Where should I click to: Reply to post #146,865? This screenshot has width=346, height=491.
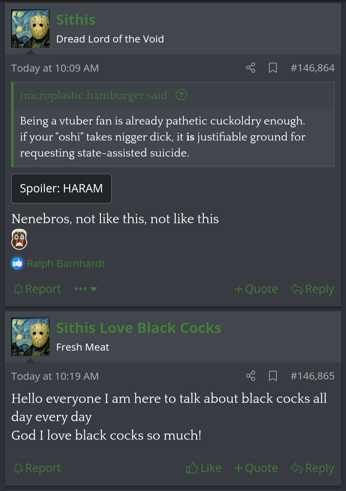tap(312, 468)
